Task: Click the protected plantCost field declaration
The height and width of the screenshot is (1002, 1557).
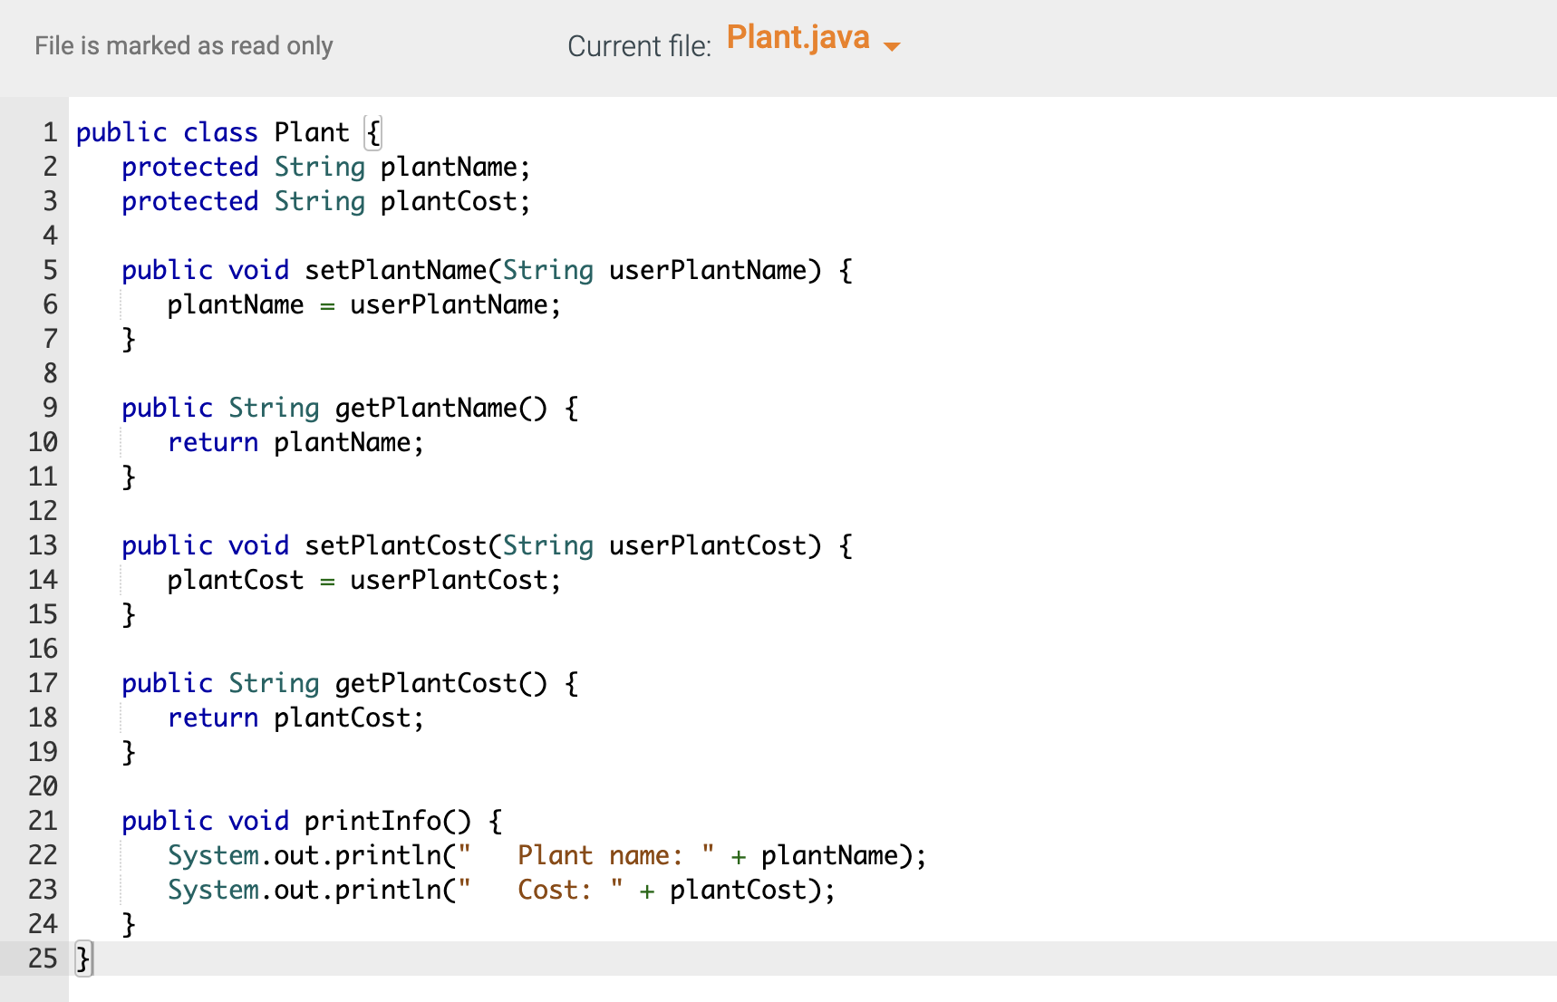Action: click(324, 200)
